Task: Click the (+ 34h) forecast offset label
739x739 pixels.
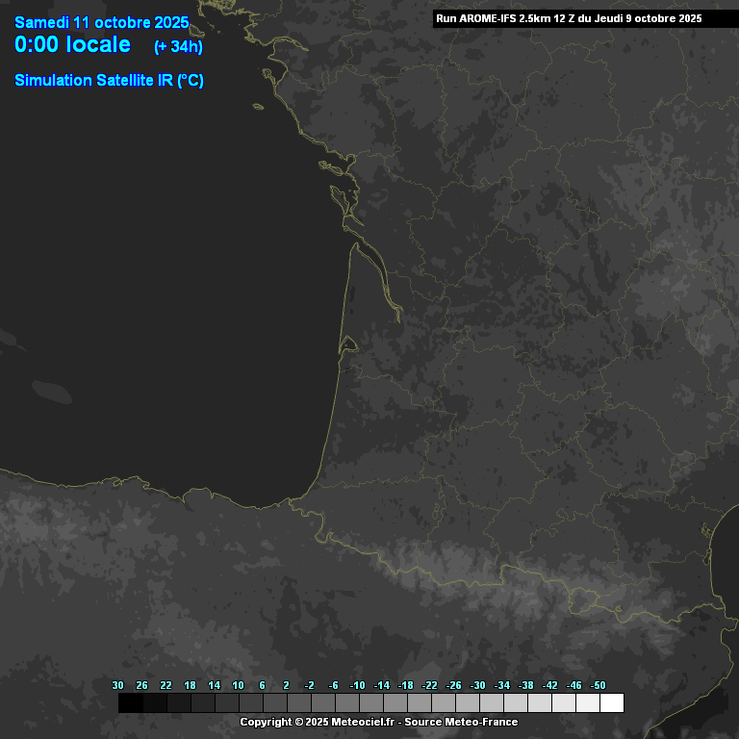Action: (x=178, y=47)
